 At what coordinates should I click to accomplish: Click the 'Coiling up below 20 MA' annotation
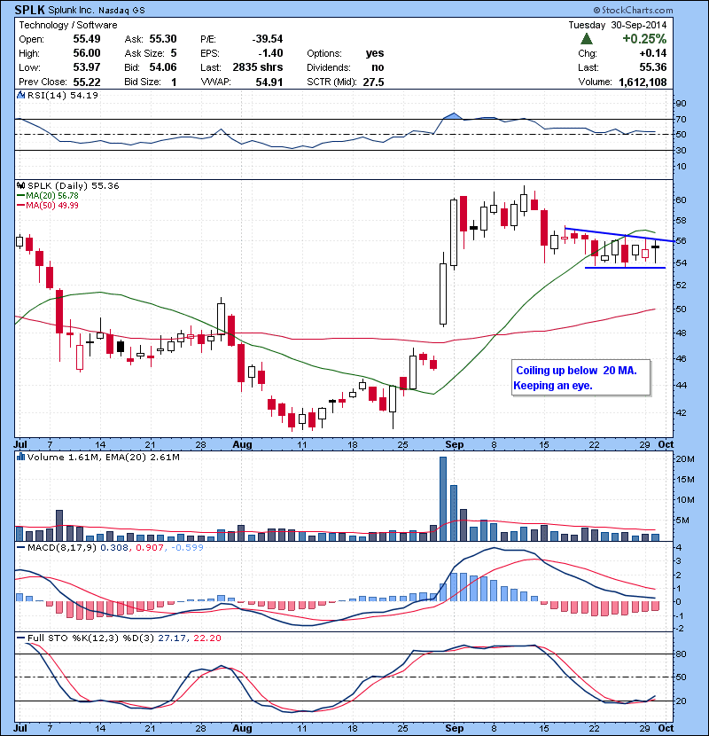coord(580,378)
